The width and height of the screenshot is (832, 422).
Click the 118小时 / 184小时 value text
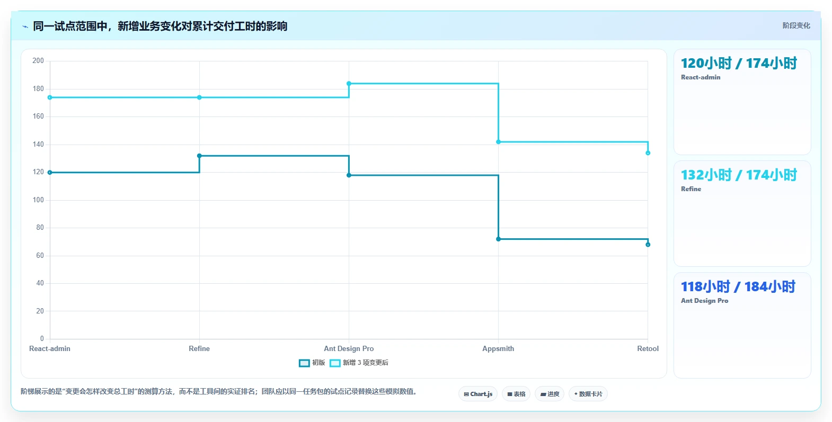coord(738,286)
